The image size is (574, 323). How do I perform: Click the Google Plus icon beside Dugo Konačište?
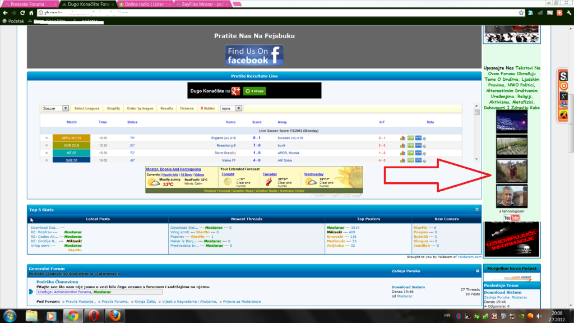coord(235,91)
